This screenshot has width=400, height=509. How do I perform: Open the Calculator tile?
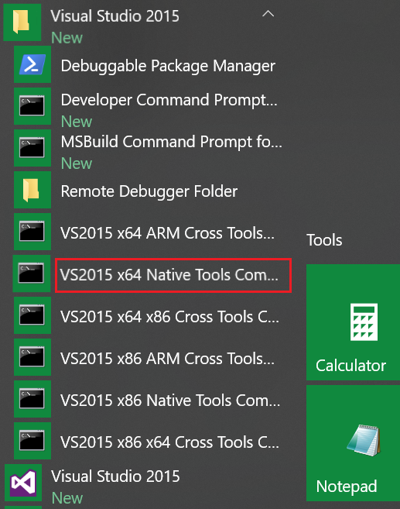tap(353, 322)
